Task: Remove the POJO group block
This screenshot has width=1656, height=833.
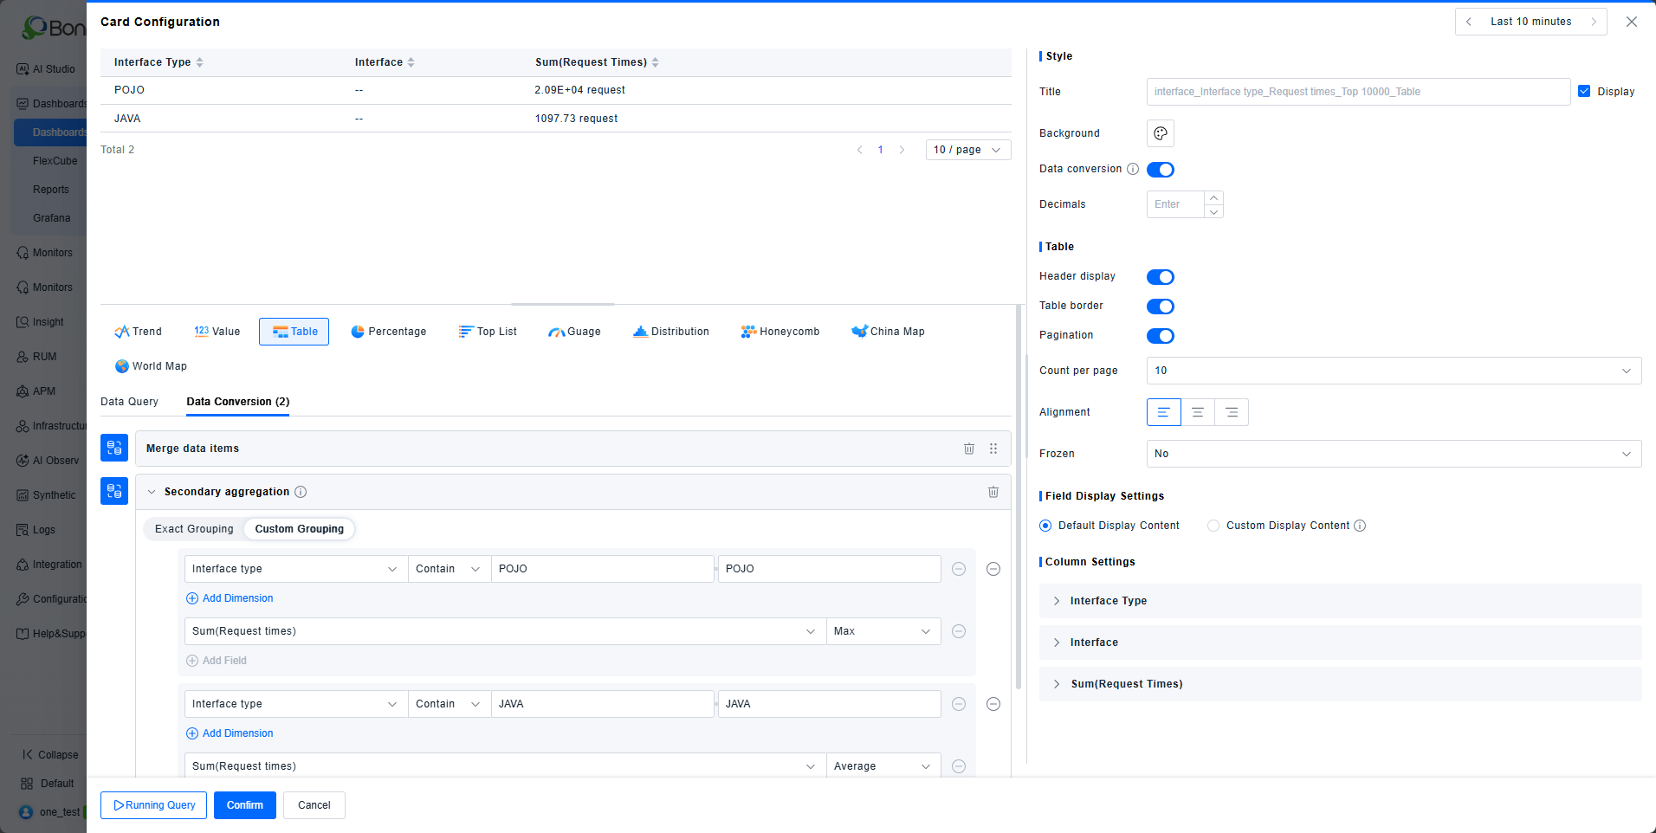Action: tap(993, 569)
